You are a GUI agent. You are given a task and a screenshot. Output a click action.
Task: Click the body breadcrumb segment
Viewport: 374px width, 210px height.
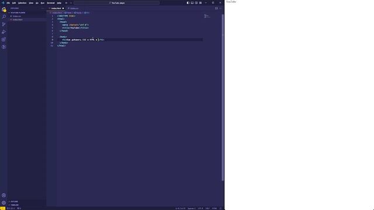(78, 13)
